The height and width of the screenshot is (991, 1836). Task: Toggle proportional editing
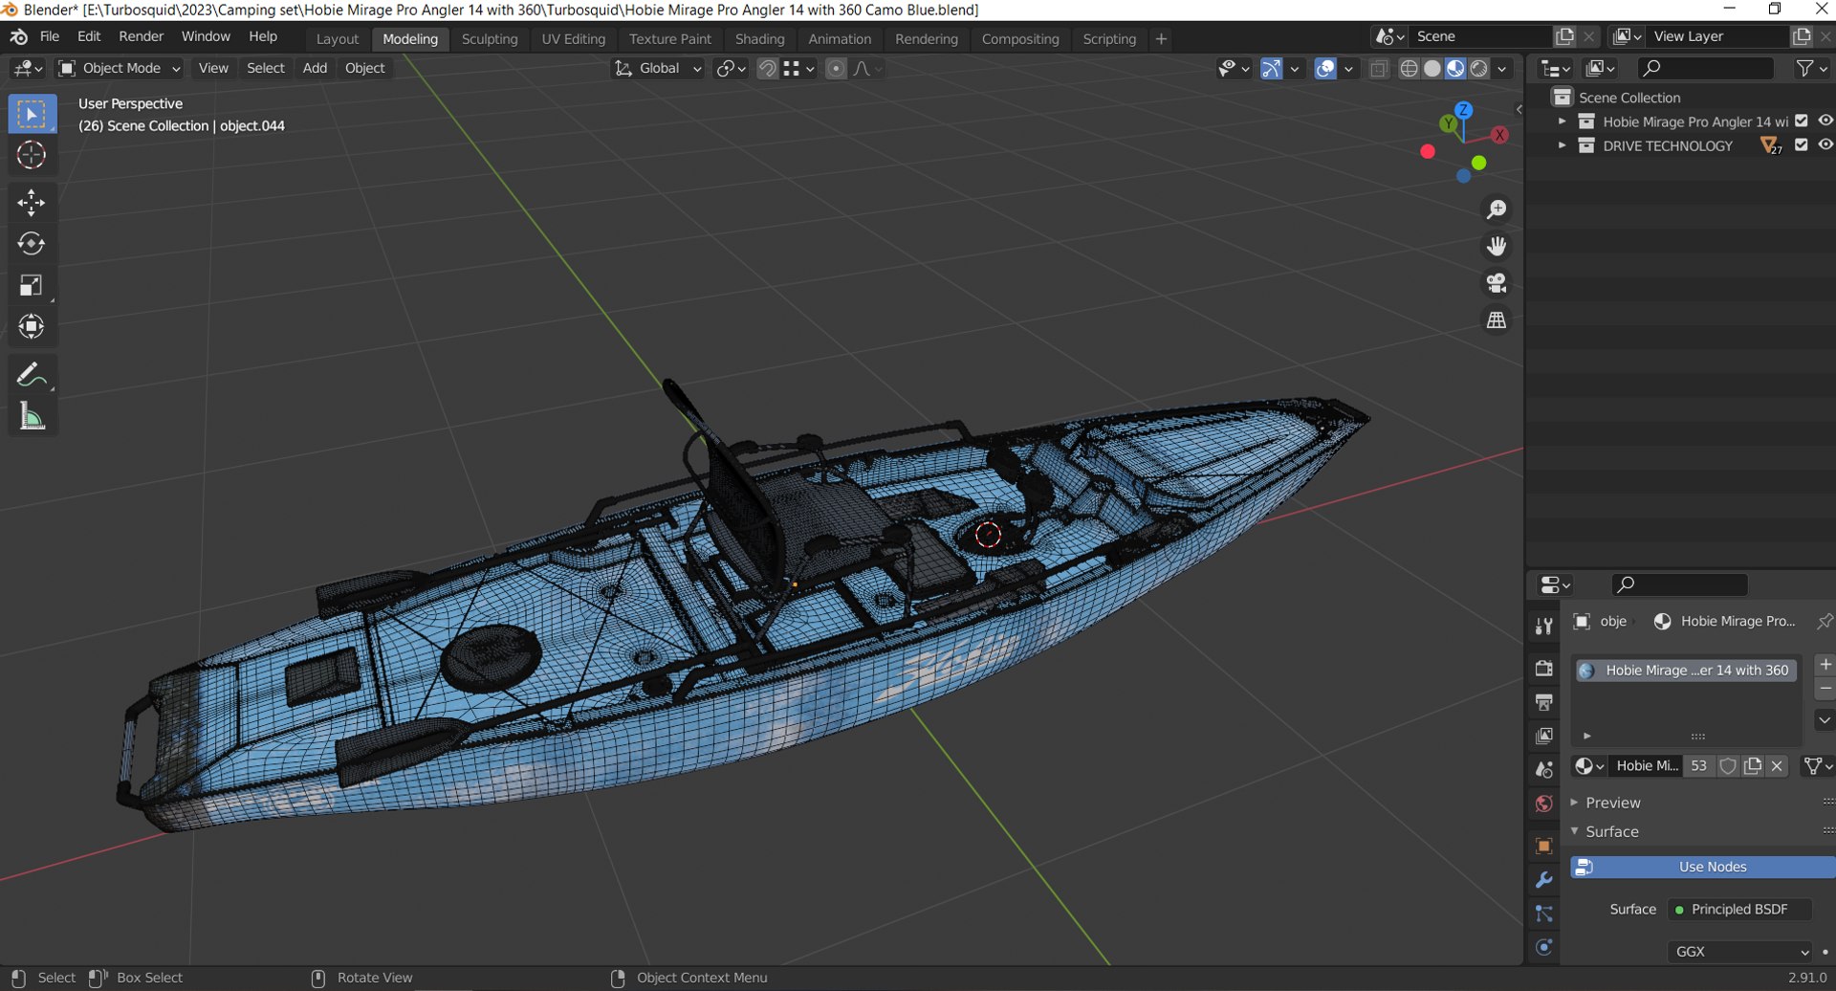coord(836,69)
